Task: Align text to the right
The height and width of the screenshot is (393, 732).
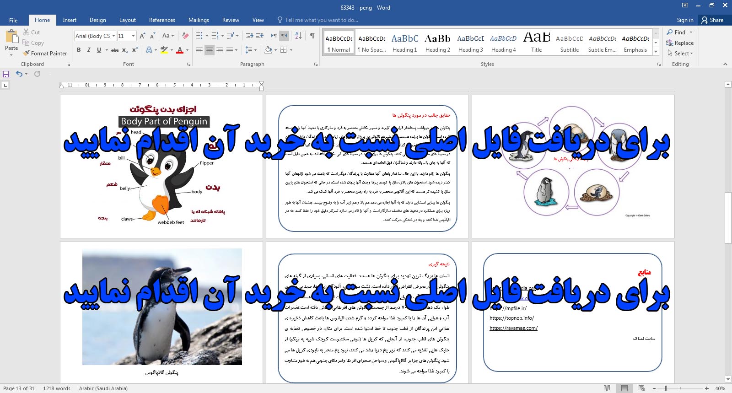Action: click(220, 50)
